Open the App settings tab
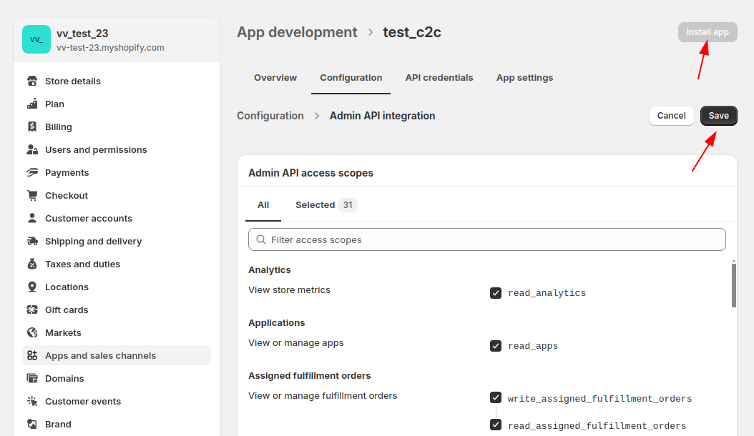 (x=524, y=77)
